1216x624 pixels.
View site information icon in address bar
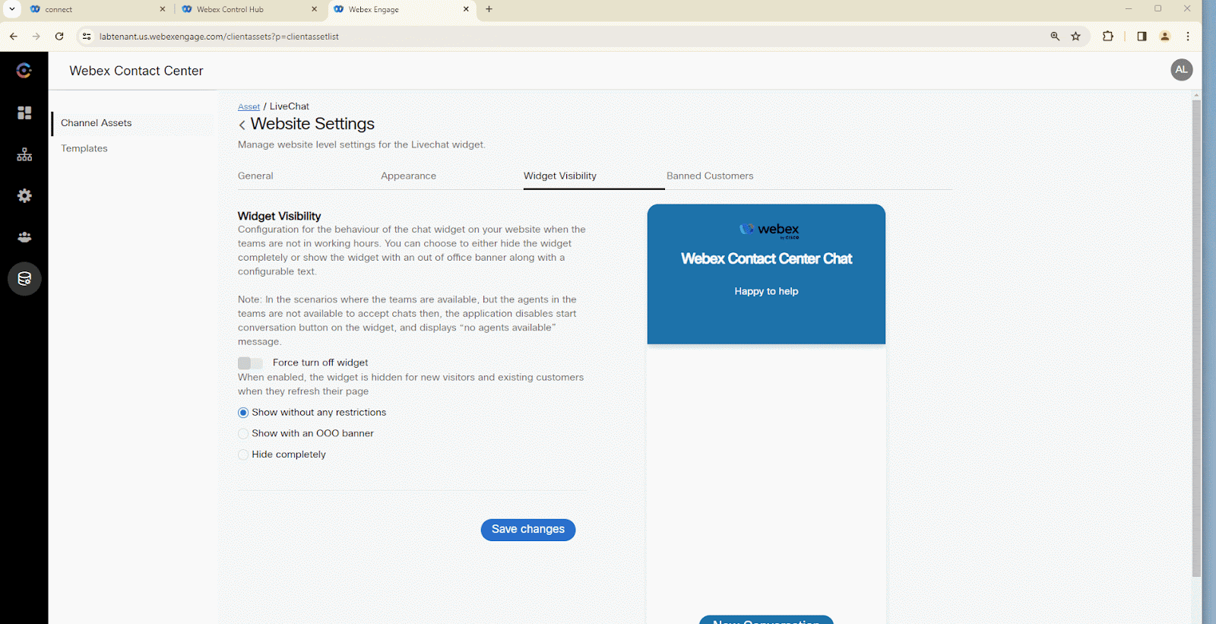[x=87, y=36]
